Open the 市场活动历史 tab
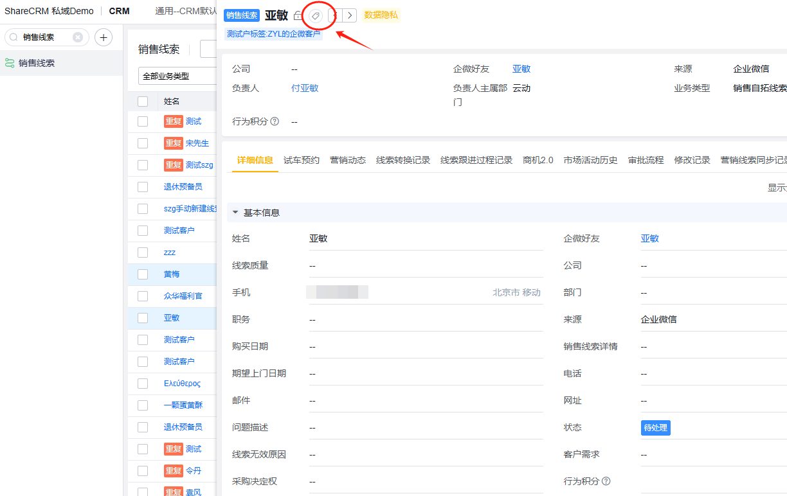Screen dimensions: 787x496 [x=591, y=161]
